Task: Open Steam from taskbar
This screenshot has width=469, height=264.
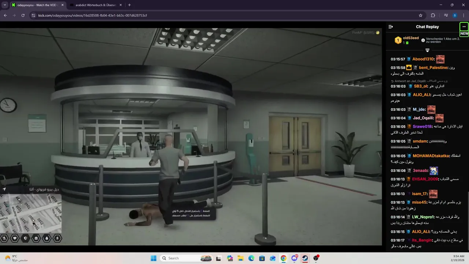Action: (305, 258)
